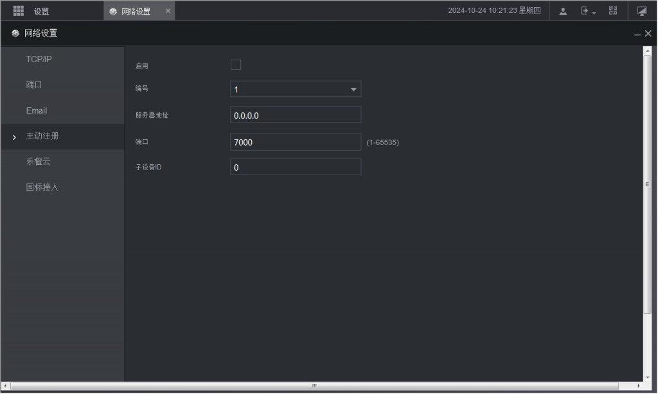Viewport: 658px width, 394px height.
Task: Close the 网络设置 tab with its X
Action: 168,11
